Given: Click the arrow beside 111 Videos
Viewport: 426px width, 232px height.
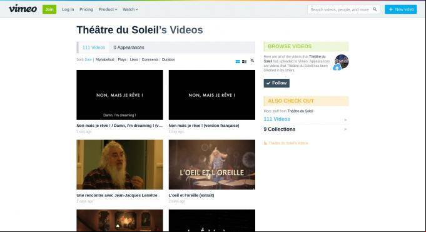Looking at the screenshot, I should [x=345, y=119].
